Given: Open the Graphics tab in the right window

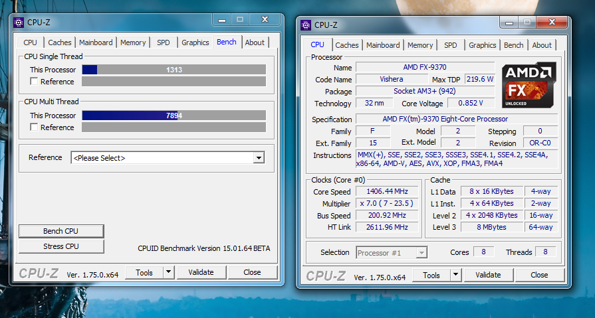Looking at the screenshot, I should pos(482,45).
